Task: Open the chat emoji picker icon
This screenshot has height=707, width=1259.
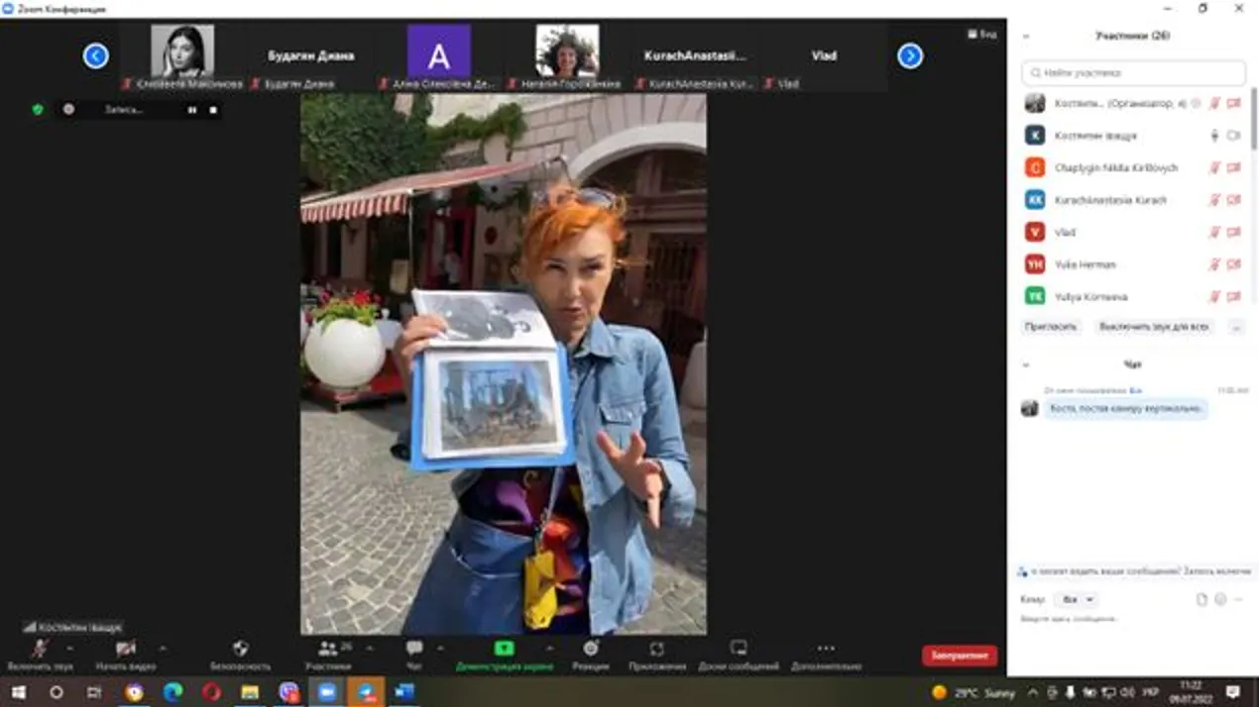Action: pyautogui.click(x=1221, y=599)
